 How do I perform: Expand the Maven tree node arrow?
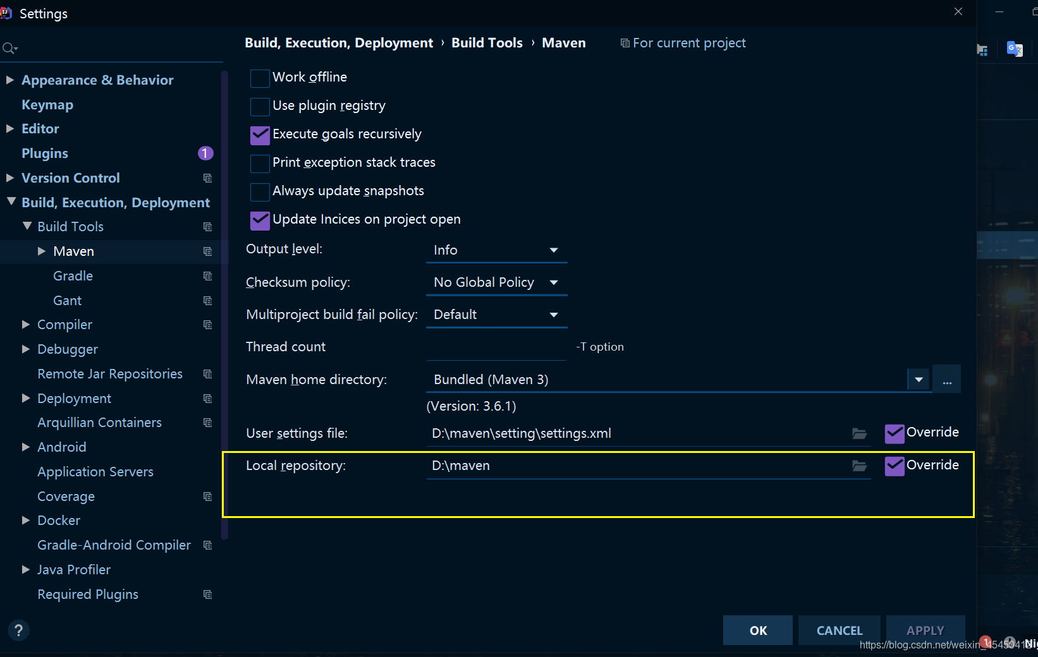(x=42, y=251)
